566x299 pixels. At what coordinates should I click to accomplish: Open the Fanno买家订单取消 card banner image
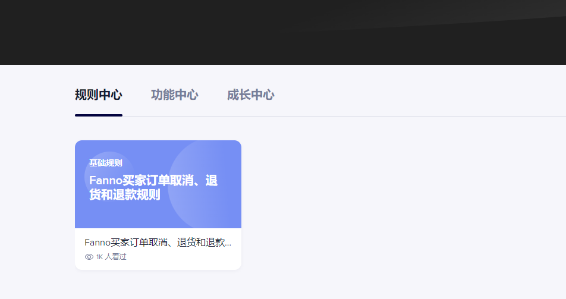[158, 184]
